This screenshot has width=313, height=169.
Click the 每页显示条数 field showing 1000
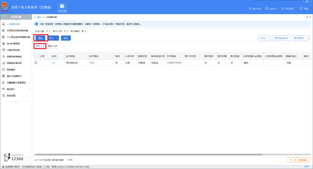coord(70,160)
